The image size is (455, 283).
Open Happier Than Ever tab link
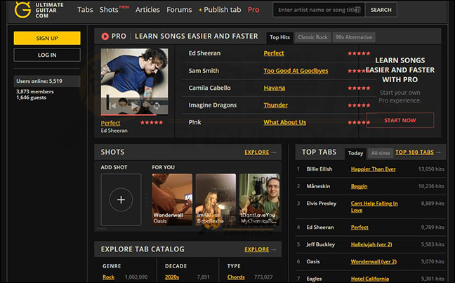coord(373,169)
